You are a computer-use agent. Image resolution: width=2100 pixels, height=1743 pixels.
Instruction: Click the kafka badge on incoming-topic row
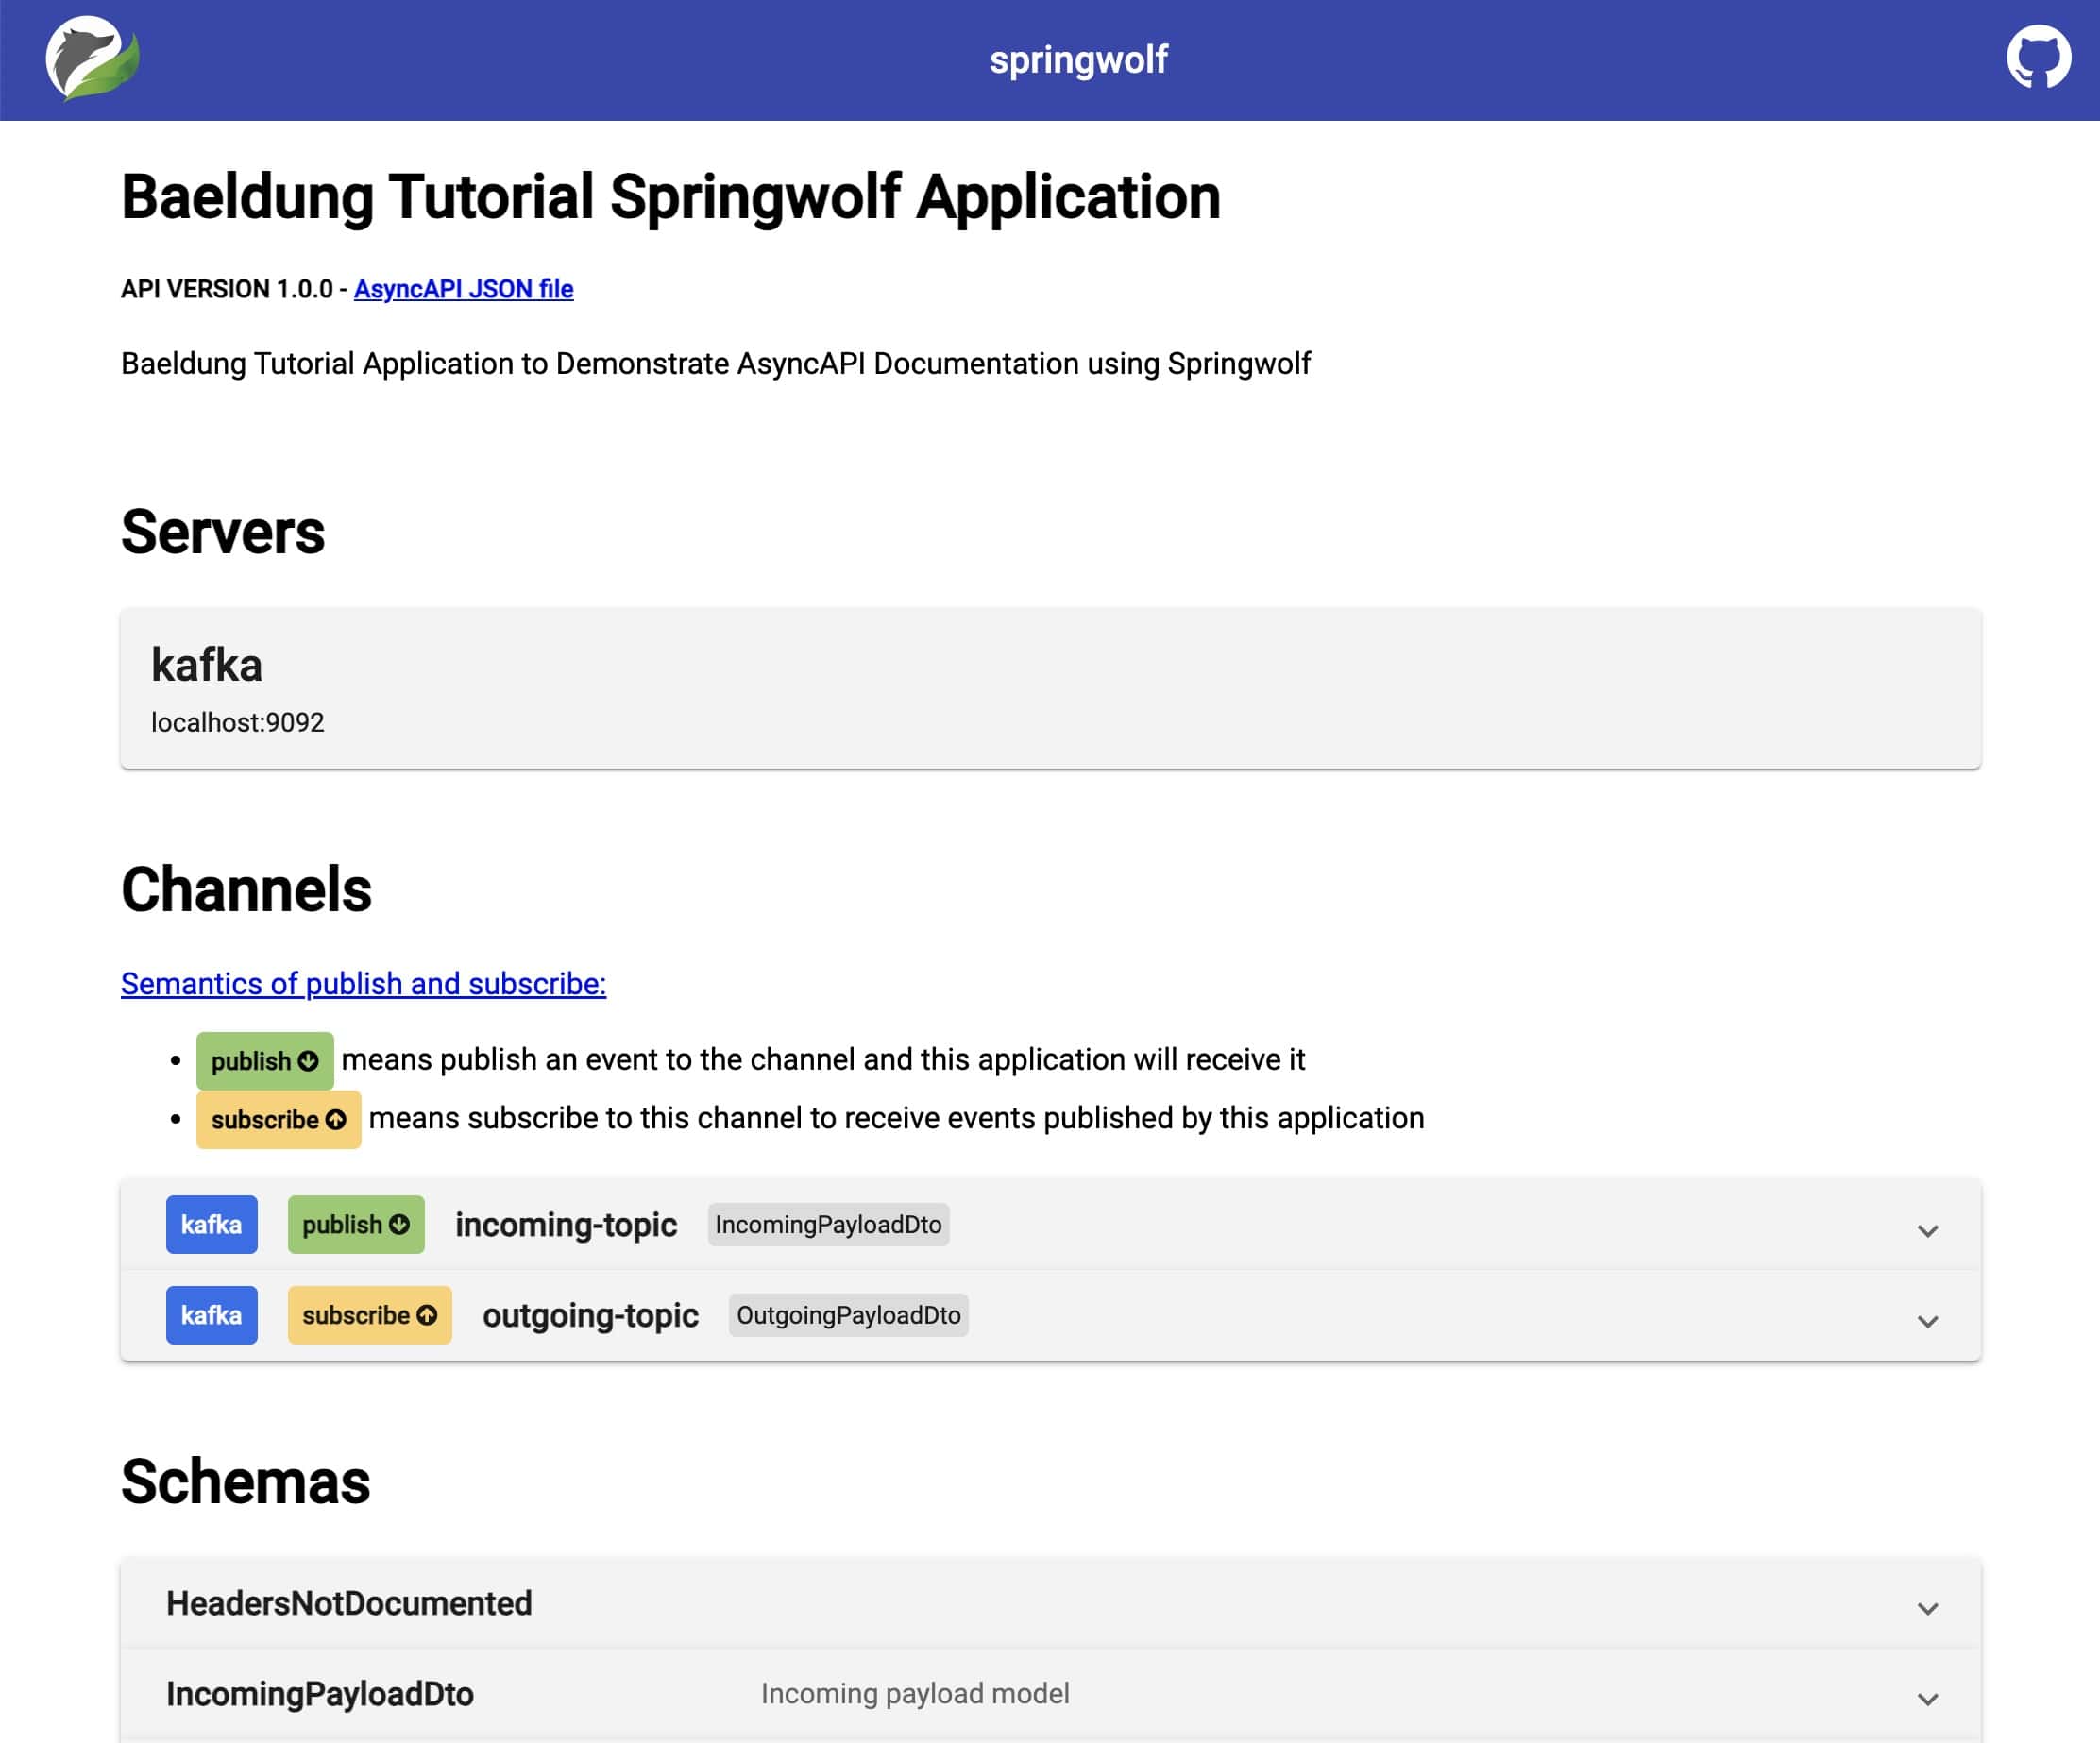[x=212, y=1225]
